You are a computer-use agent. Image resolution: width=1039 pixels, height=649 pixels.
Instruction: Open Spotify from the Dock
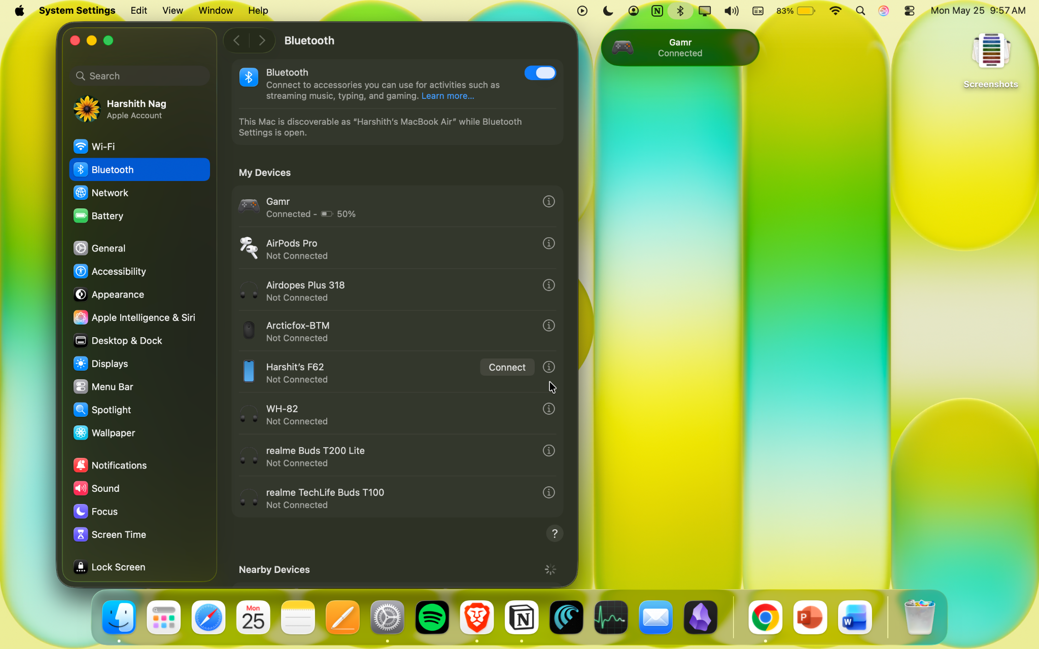432,618
